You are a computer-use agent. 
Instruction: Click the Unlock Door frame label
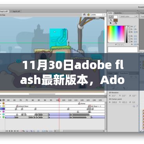pos(23,106)
